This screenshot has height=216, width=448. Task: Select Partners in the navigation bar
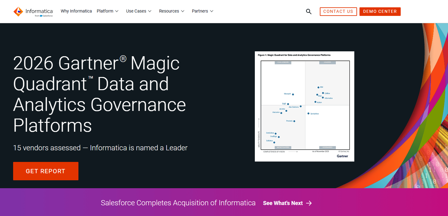200,11
